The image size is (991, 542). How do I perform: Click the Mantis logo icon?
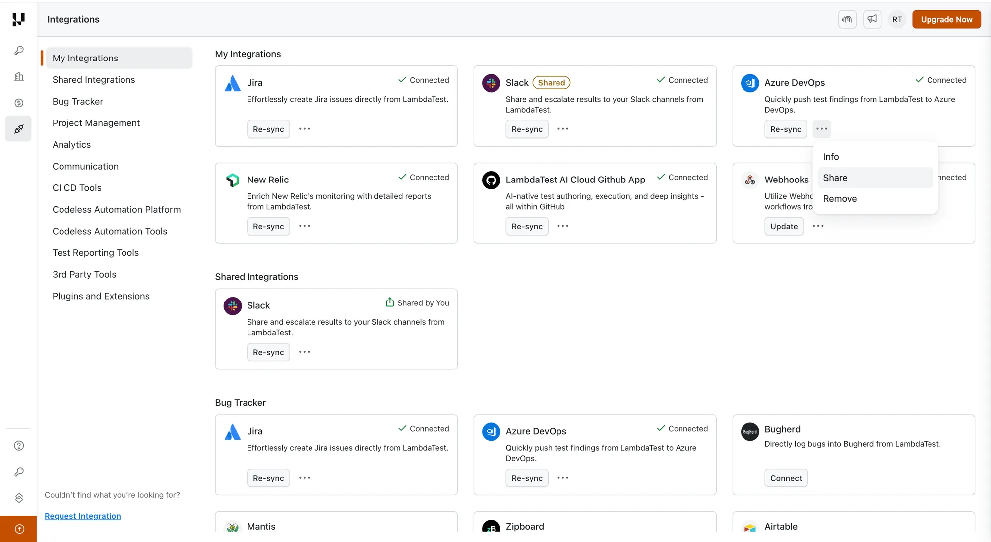pos(233,527)
